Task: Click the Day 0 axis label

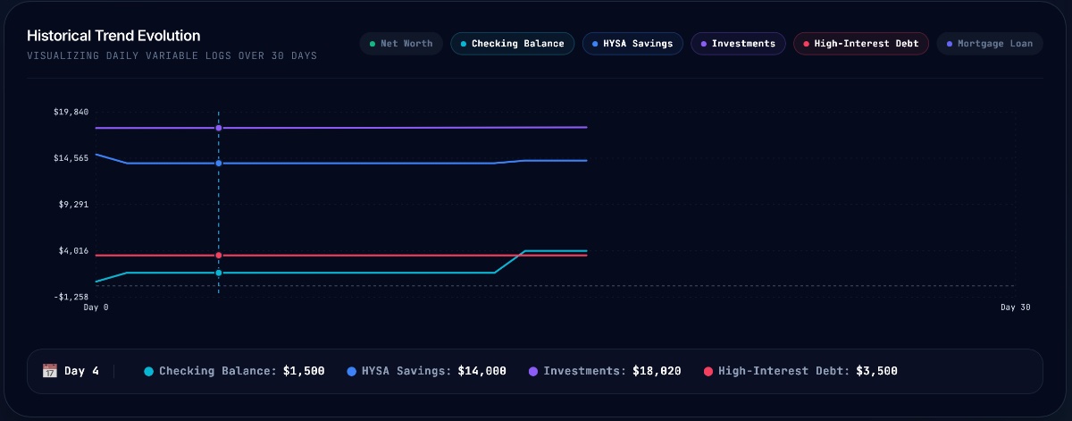Action: 96,307
